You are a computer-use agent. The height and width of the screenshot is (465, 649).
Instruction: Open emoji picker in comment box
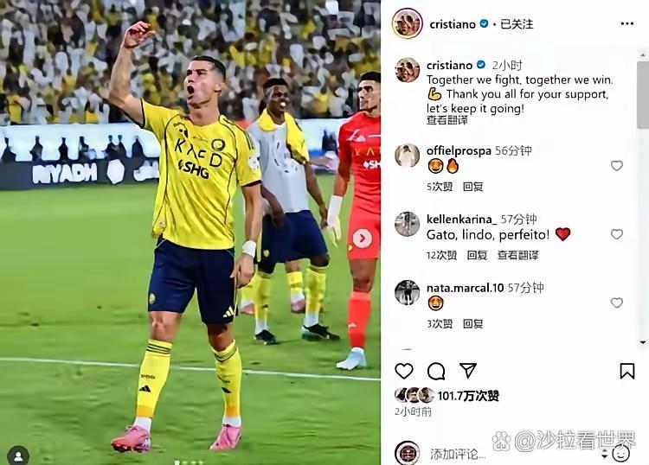(x=620, y=454)
